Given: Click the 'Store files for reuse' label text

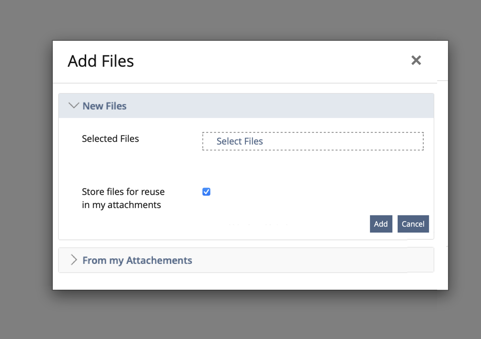Looking at the screenshot, I should pyautogui.click(x=123, y=192).
